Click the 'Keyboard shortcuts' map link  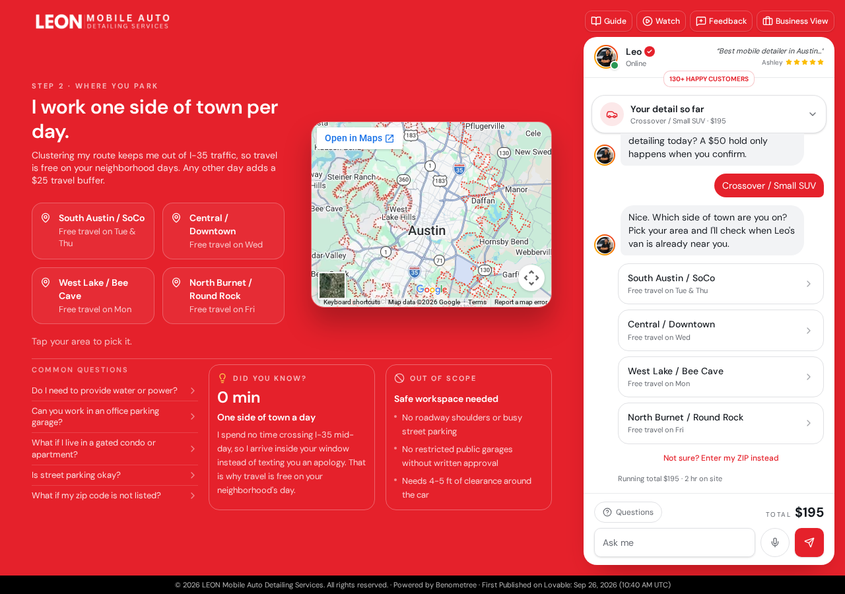(352, 302)
